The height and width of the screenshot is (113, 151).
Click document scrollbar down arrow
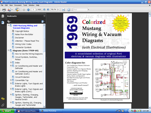150,107
